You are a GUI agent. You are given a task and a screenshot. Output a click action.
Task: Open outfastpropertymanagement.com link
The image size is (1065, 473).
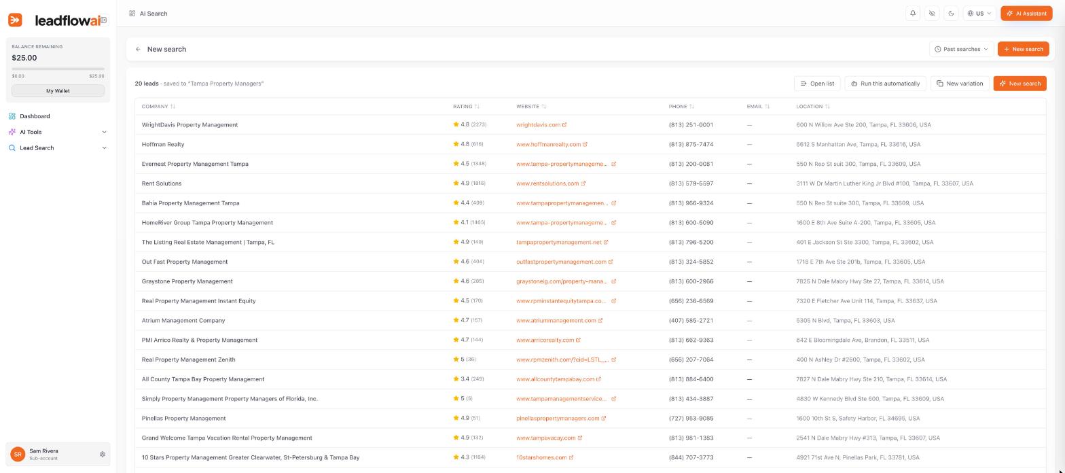pyautogui.click(x=564, y=262)
